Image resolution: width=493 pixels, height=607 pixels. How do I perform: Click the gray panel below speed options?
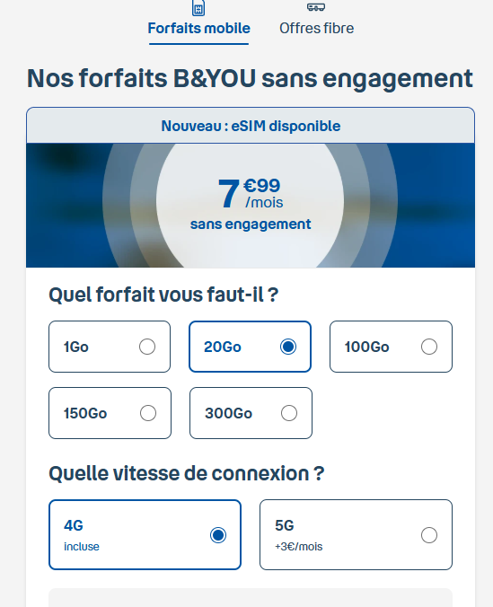251,598
